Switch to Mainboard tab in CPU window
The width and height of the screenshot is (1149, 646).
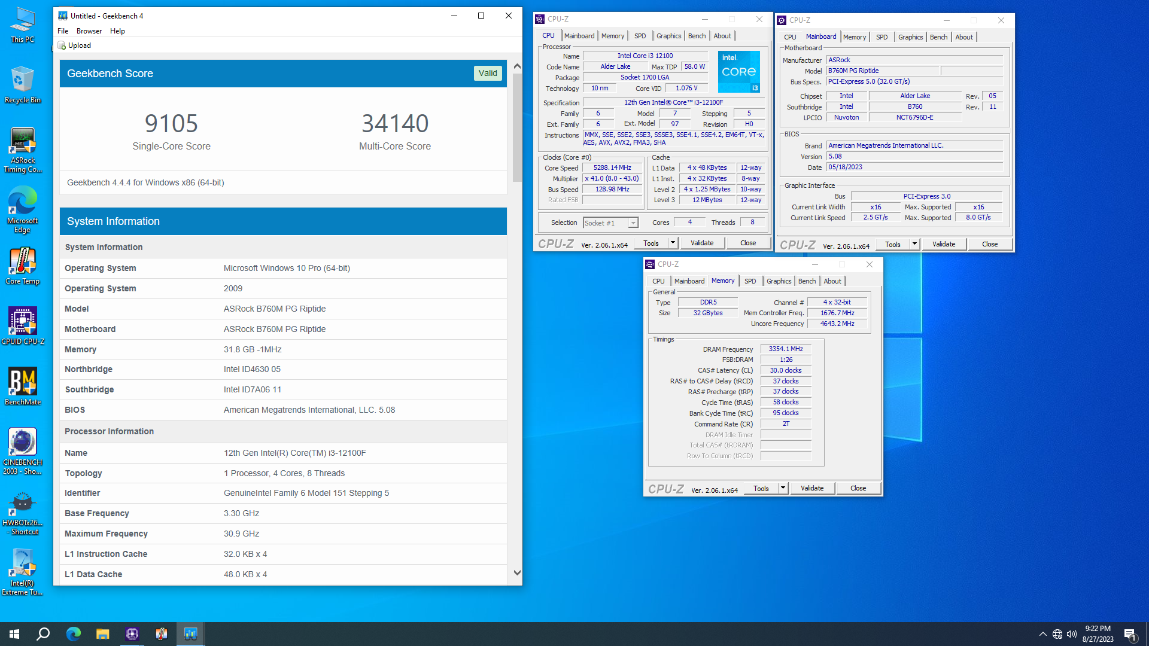579,36
